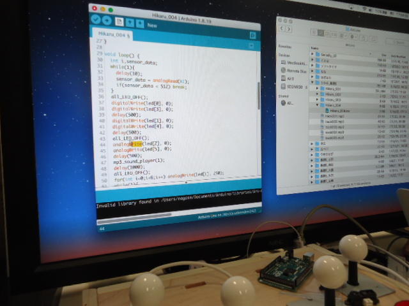Expand the Hikaru_002 folder in Finder

317,94
